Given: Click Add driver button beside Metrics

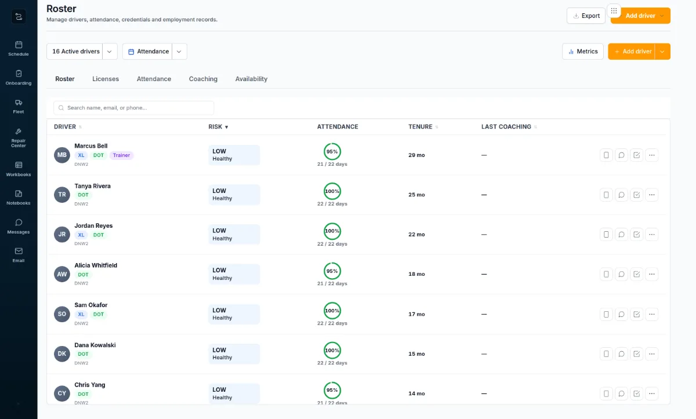Looking at the screenshot, I should point(632,52).
